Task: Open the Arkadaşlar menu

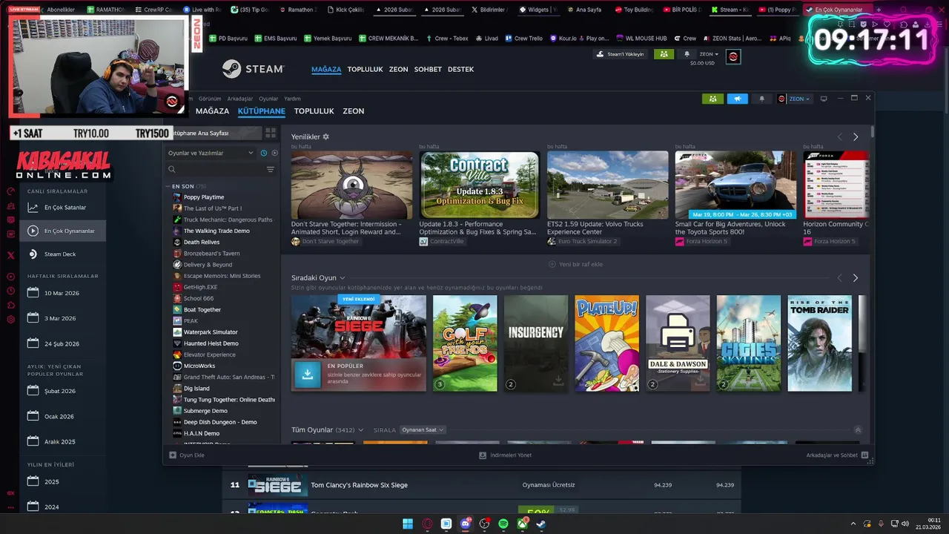Action: tap(240, 99)
